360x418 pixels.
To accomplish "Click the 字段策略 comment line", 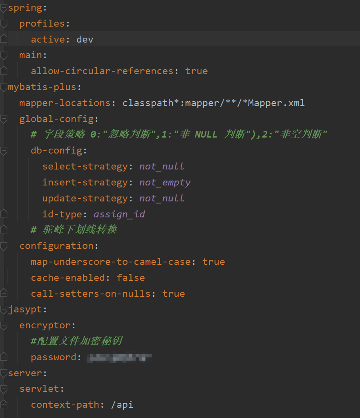I will [179, 134].
